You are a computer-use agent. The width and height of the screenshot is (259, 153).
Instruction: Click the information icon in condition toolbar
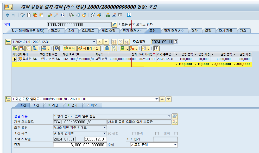(156, 48)
